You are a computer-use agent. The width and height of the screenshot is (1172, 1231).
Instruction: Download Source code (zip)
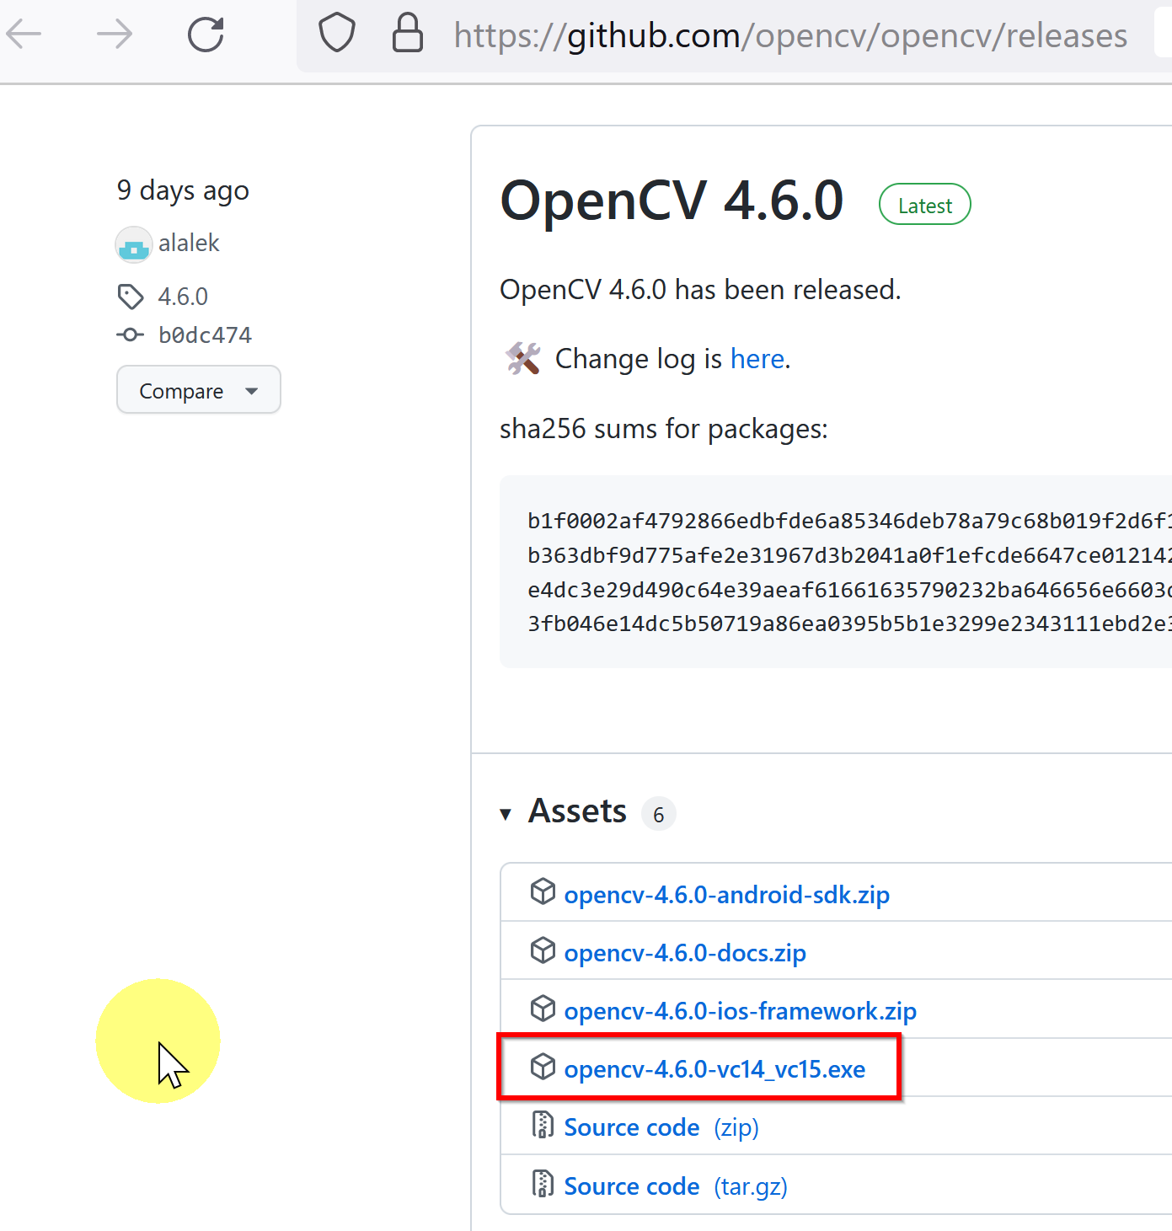tap(661, 1127)
